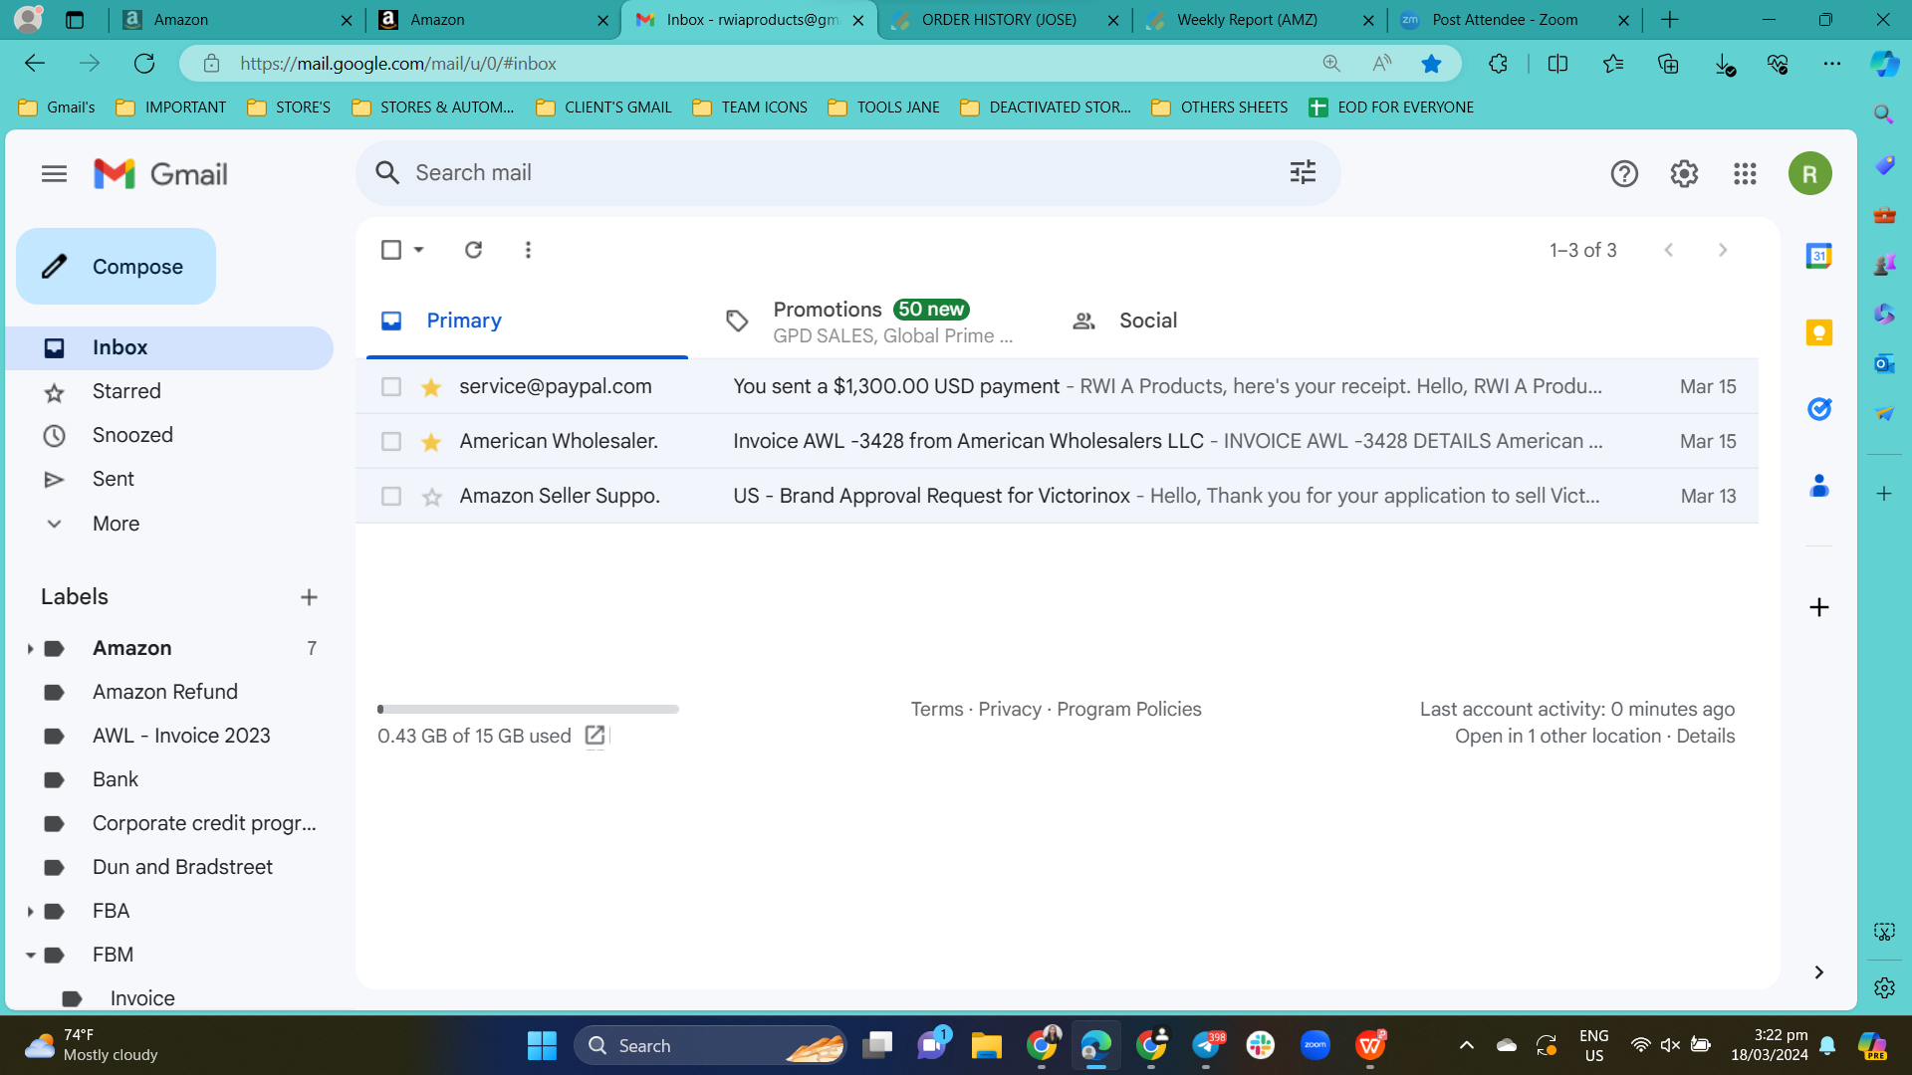Select the PayPal email checkbox
This screenshot has width=1912, height=1075.
tap(391, 386)
